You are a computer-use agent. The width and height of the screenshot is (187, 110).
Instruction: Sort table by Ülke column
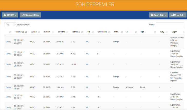coord(118,32)
